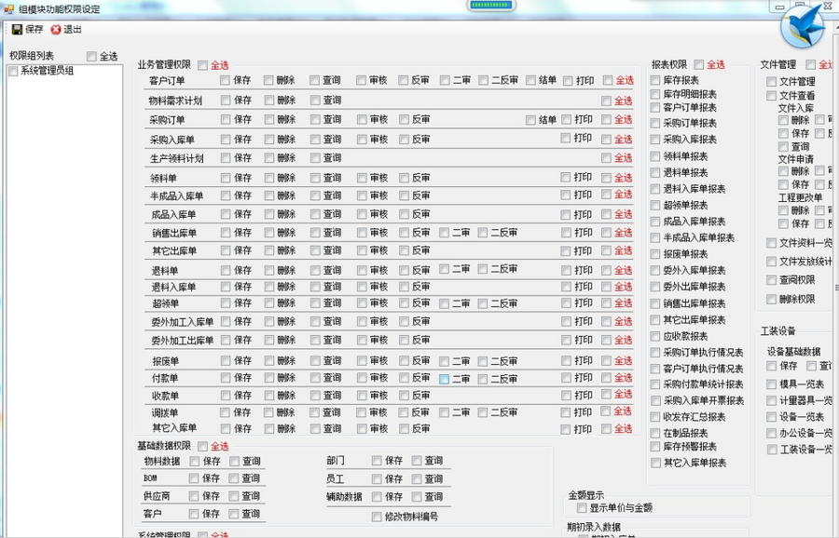Enable 保存 permission for 客户订单
Screen dimensions: 839x538
tap(223, 80)
